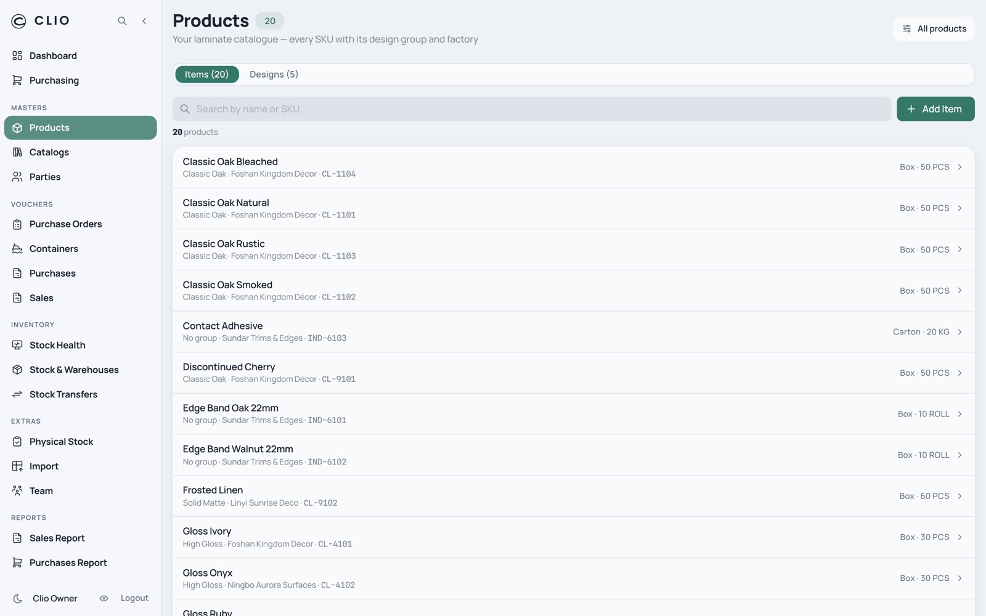Click the Logout link
The height and width of the screenshot is (616, 986).
click(134, 598)
